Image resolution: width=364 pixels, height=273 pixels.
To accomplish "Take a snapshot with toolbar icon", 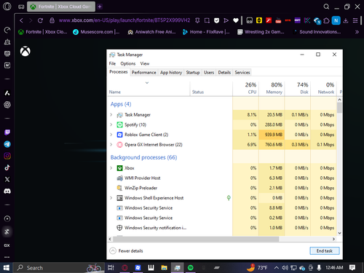I will [207, 20].
